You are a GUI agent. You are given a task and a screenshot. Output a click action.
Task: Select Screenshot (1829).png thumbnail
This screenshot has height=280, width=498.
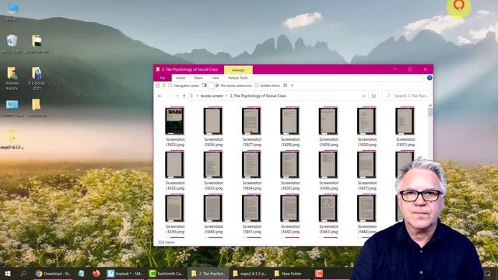tap(328, 121)
